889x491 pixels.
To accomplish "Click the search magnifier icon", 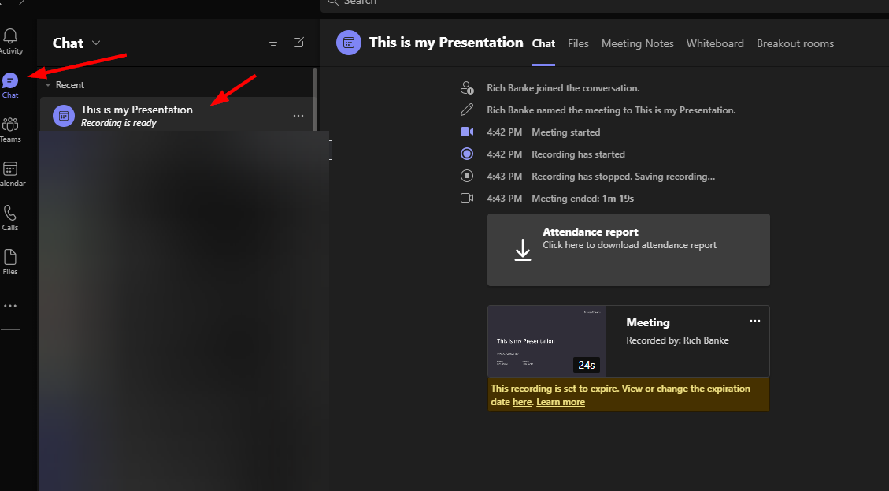I will pyautogui.click(x=333, y=2).
